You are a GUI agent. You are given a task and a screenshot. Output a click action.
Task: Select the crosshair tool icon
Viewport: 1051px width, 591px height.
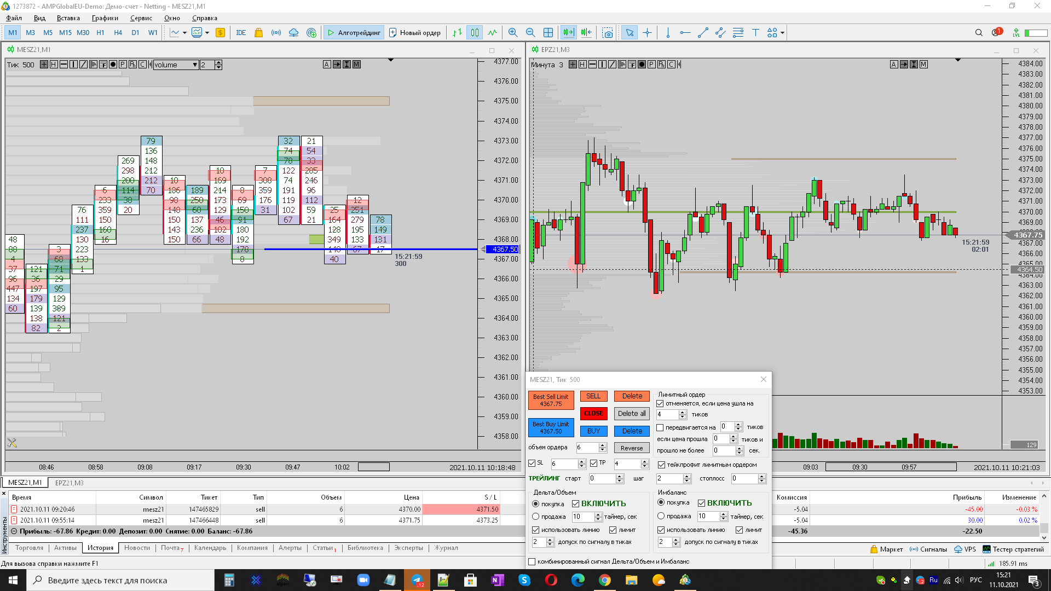[x=647, y=33]
